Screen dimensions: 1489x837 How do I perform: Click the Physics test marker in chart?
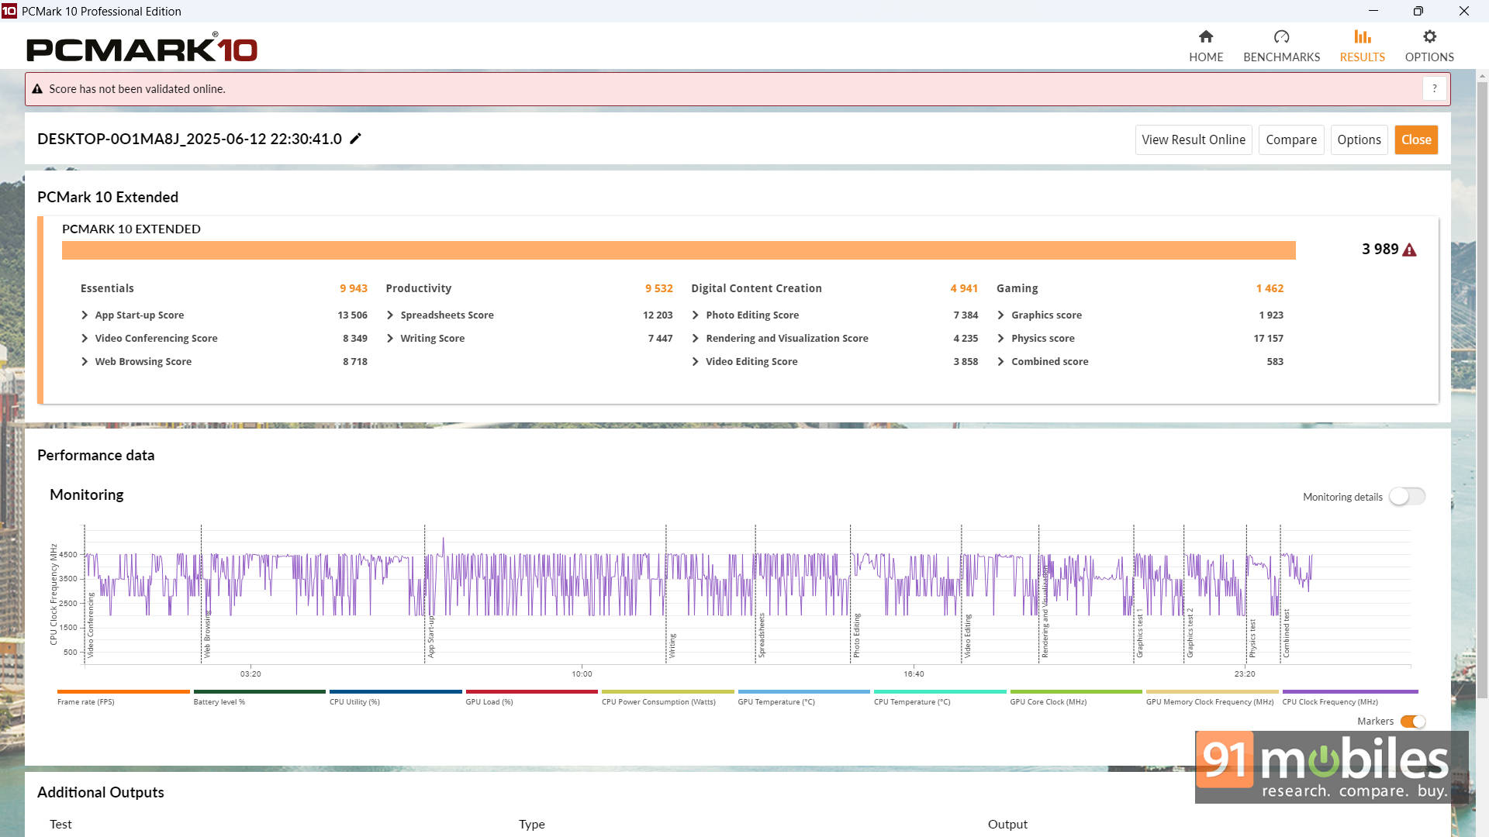[1252, 638]
